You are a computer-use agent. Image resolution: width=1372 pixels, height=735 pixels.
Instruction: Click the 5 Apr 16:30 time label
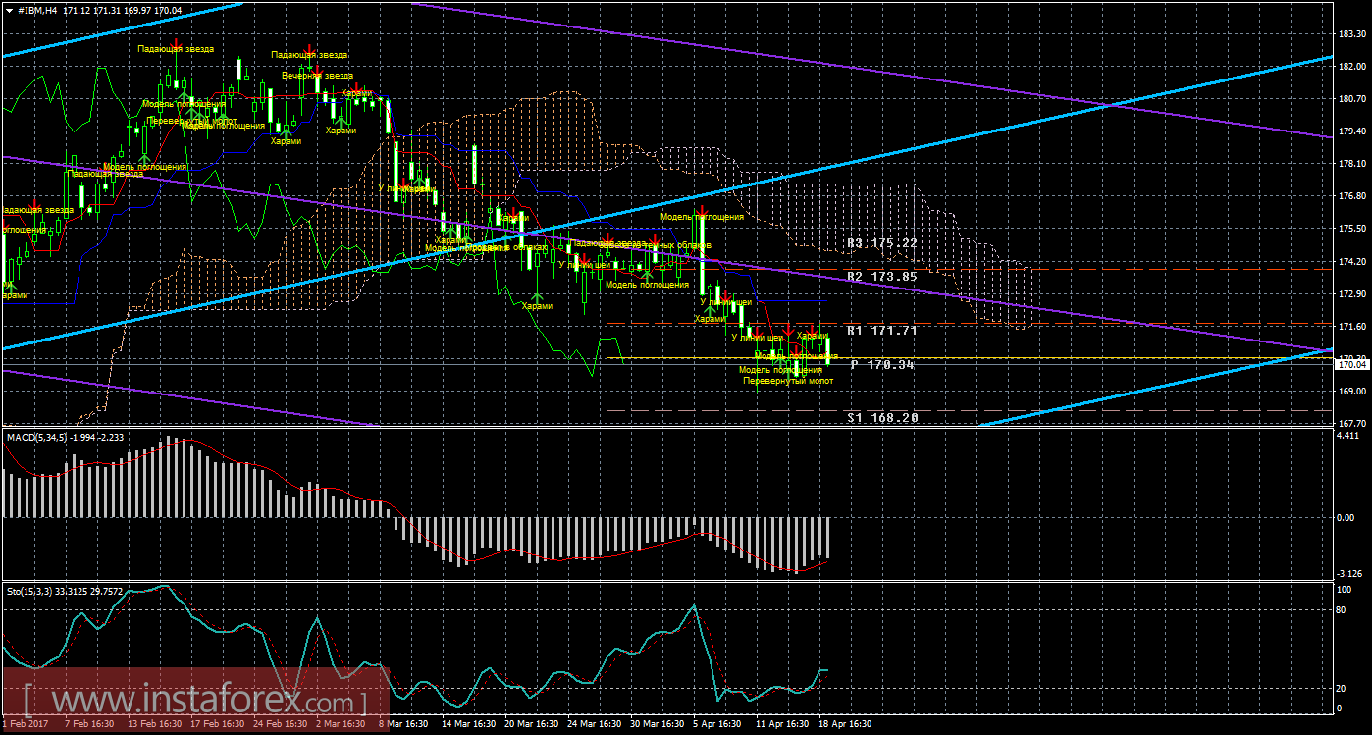click(x=717, y=724)
